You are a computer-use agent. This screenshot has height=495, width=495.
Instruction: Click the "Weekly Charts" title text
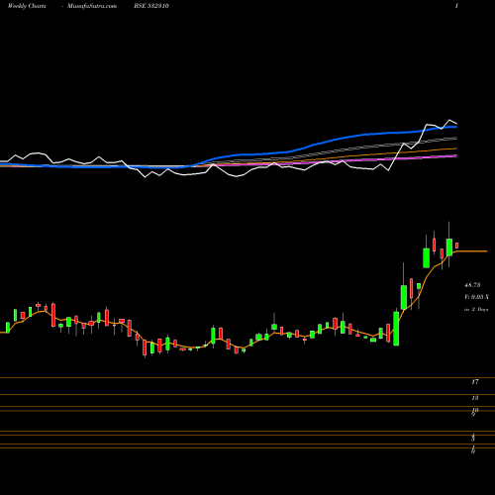[x=27, y=6]
